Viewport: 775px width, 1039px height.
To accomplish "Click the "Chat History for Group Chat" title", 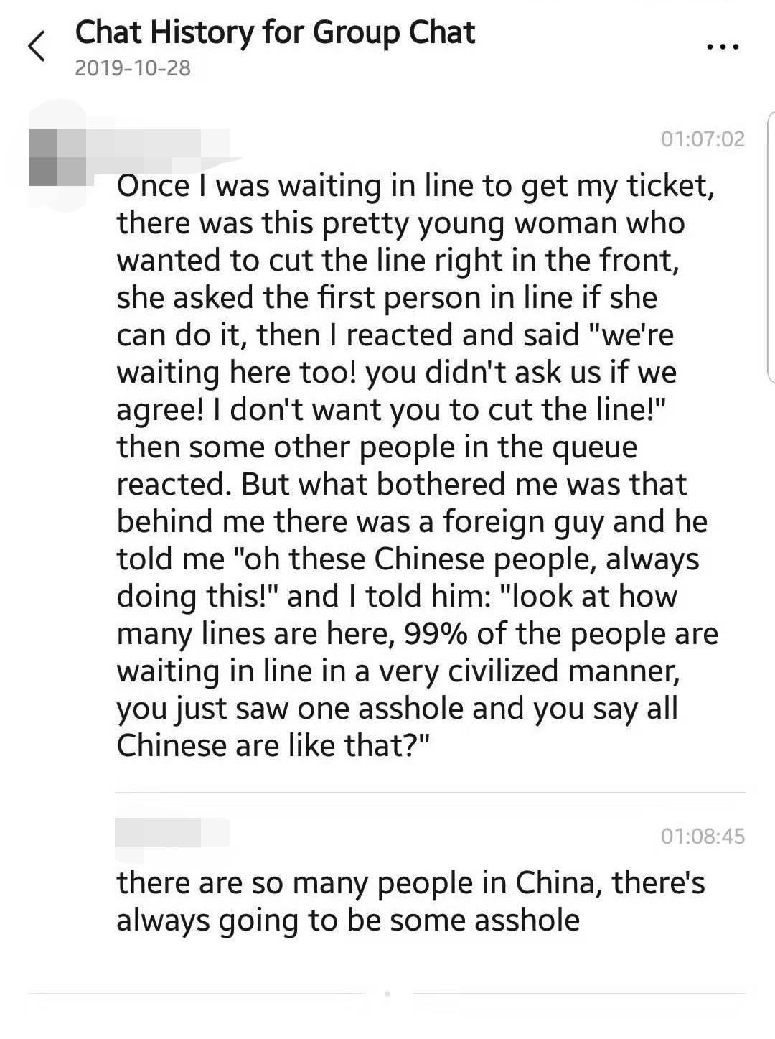I will 275,33.
